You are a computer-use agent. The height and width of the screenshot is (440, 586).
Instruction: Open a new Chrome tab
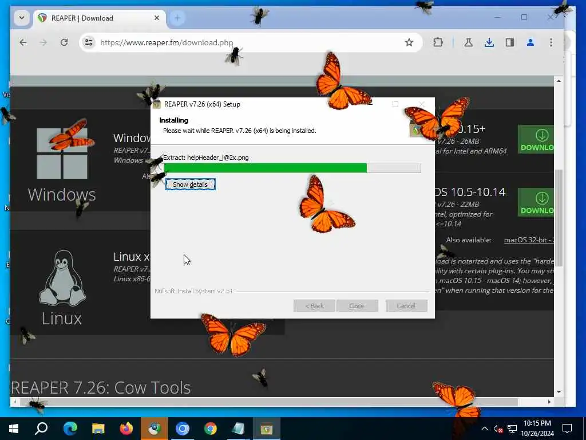177,18
